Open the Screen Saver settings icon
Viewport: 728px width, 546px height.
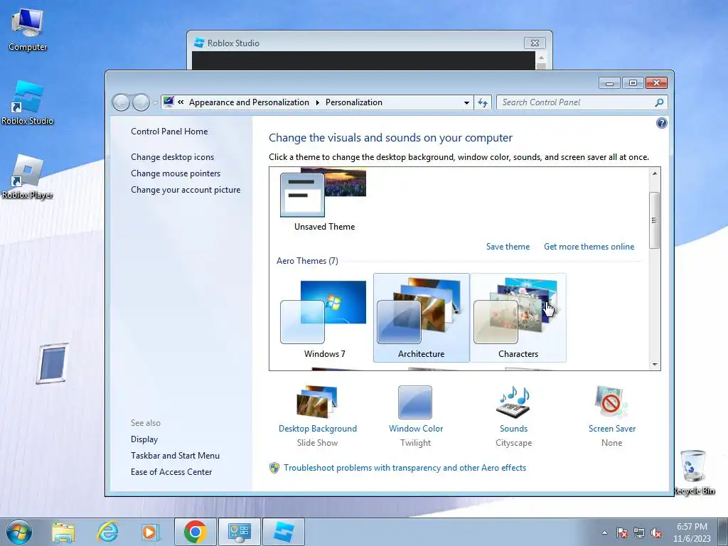pos(611,402)
